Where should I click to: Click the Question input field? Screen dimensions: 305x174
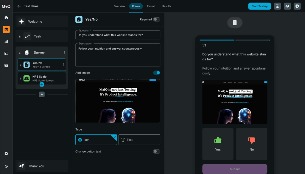point(118,35)
